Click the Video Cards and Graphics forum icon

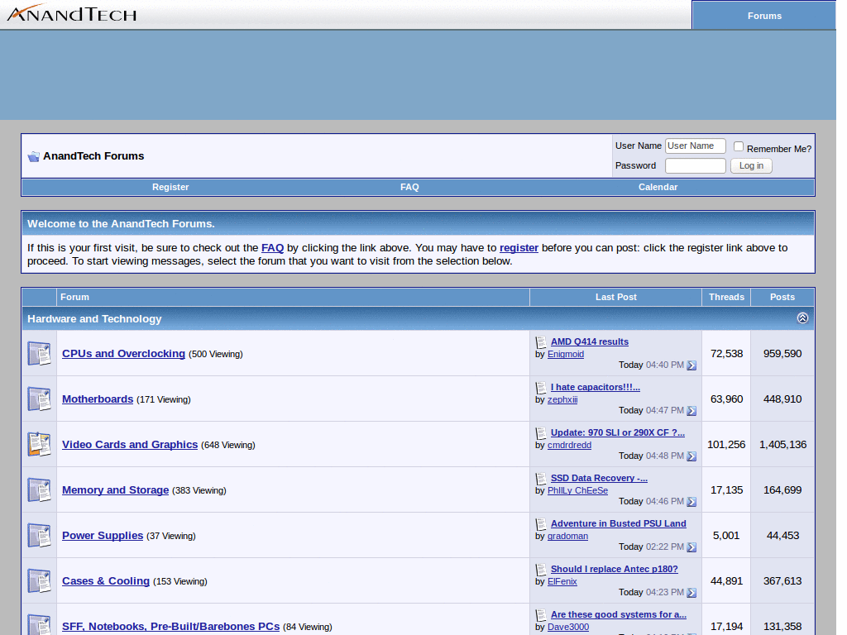[x=40, y=444]
